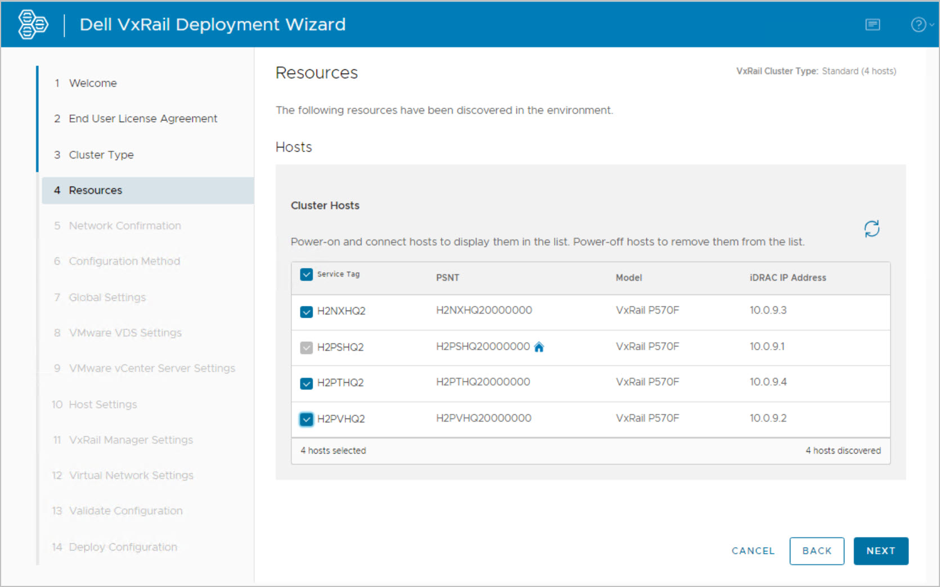
Task: Select the Network Confirmation step
Action: pos(125,226)
